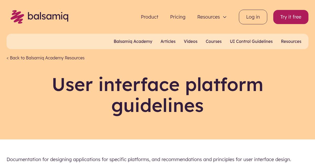
Task: Select Courses in the secondary navigation
Action: click(213, 41)
